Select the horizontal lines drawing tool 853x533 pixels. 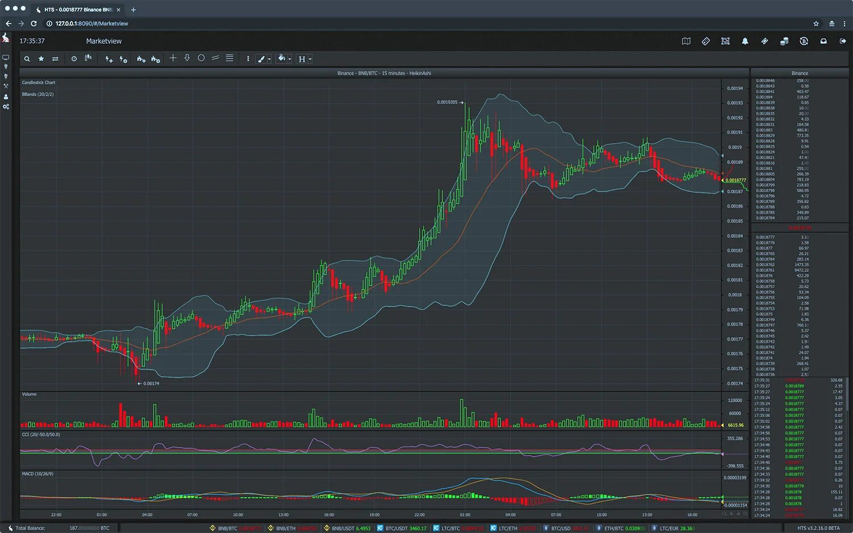(230, 58)
